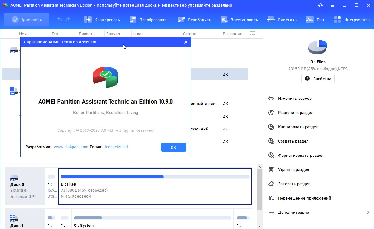Click the Дополнительно three-dots icon

coord(271,212)
